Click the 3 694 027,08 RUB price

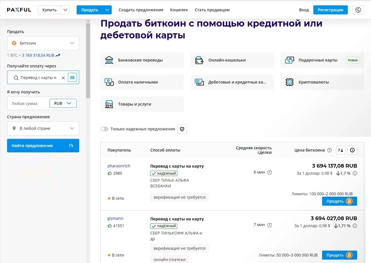334,218
